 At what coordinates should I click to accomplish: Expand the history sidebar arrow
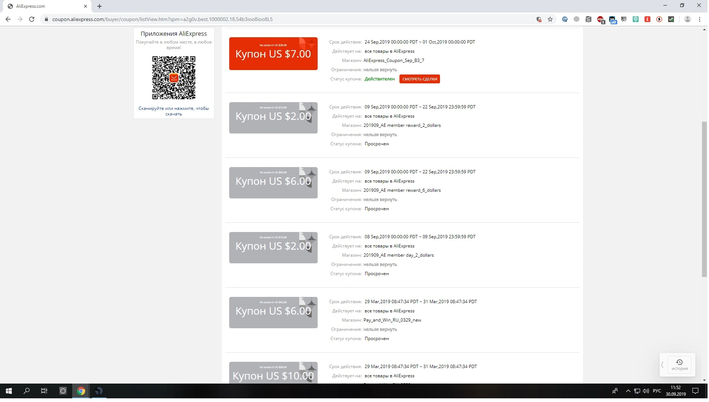click(x=662, y=365)
